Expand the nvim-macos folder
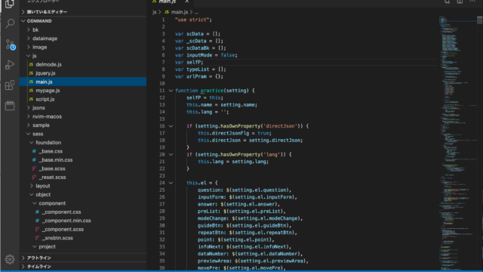The width and height of the screenshot is (483, 272). click(29, 116)
